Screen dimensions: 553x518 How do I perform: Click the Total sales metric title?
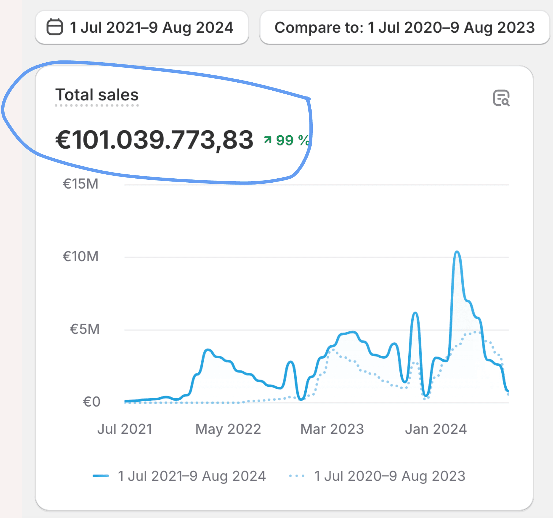coord(97,95)
